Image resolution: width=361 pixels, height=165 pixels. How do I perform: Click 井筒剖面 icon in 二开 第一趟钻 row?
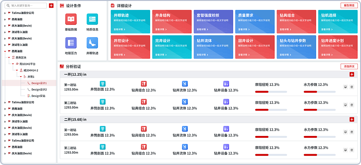[102, 129]
